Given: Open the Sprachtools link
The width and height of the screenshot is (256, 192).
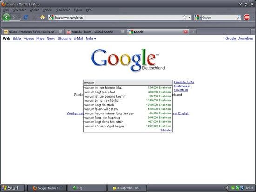Looking at the screenshot, I should [181, 90].
